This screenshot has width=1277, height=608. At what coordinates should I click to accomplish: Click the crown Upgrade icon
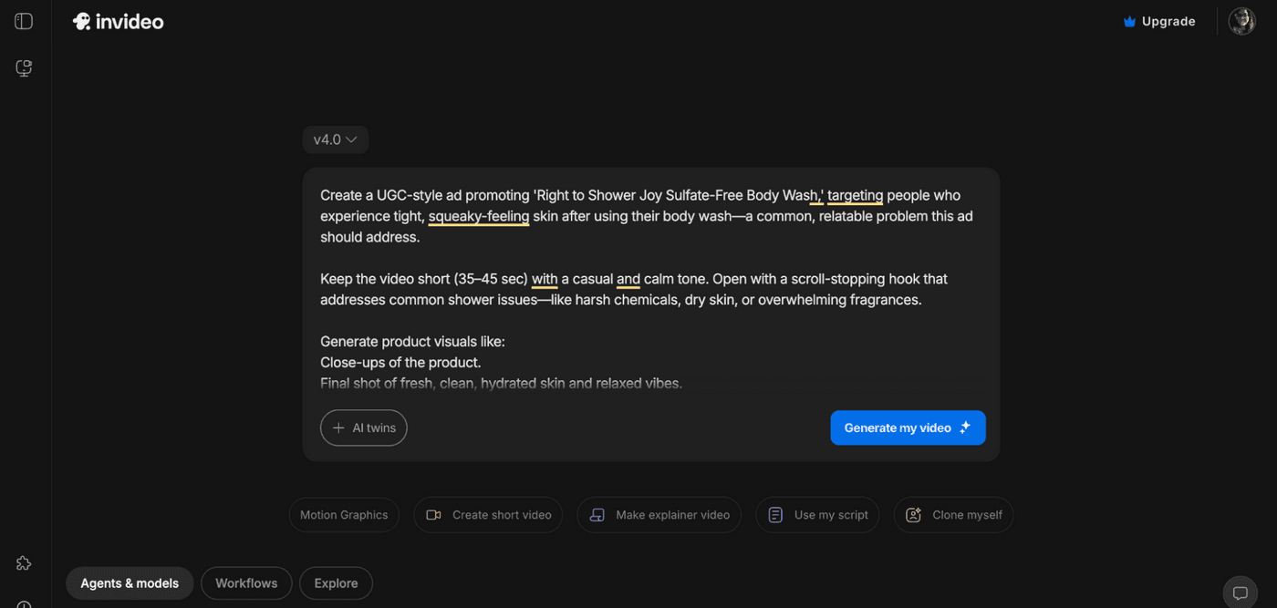[1129, 22]
